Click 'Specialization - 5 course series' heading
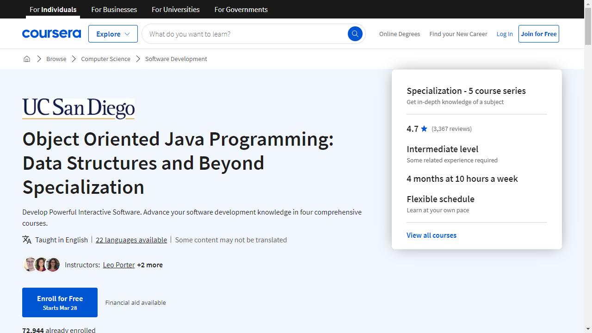Screen dimensions: 592x333 click(466, 91)
